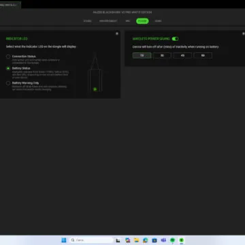Toggle the Wireless Power Saving switch
This screenshot has width=245, height=245.
[x=175, y=39]
